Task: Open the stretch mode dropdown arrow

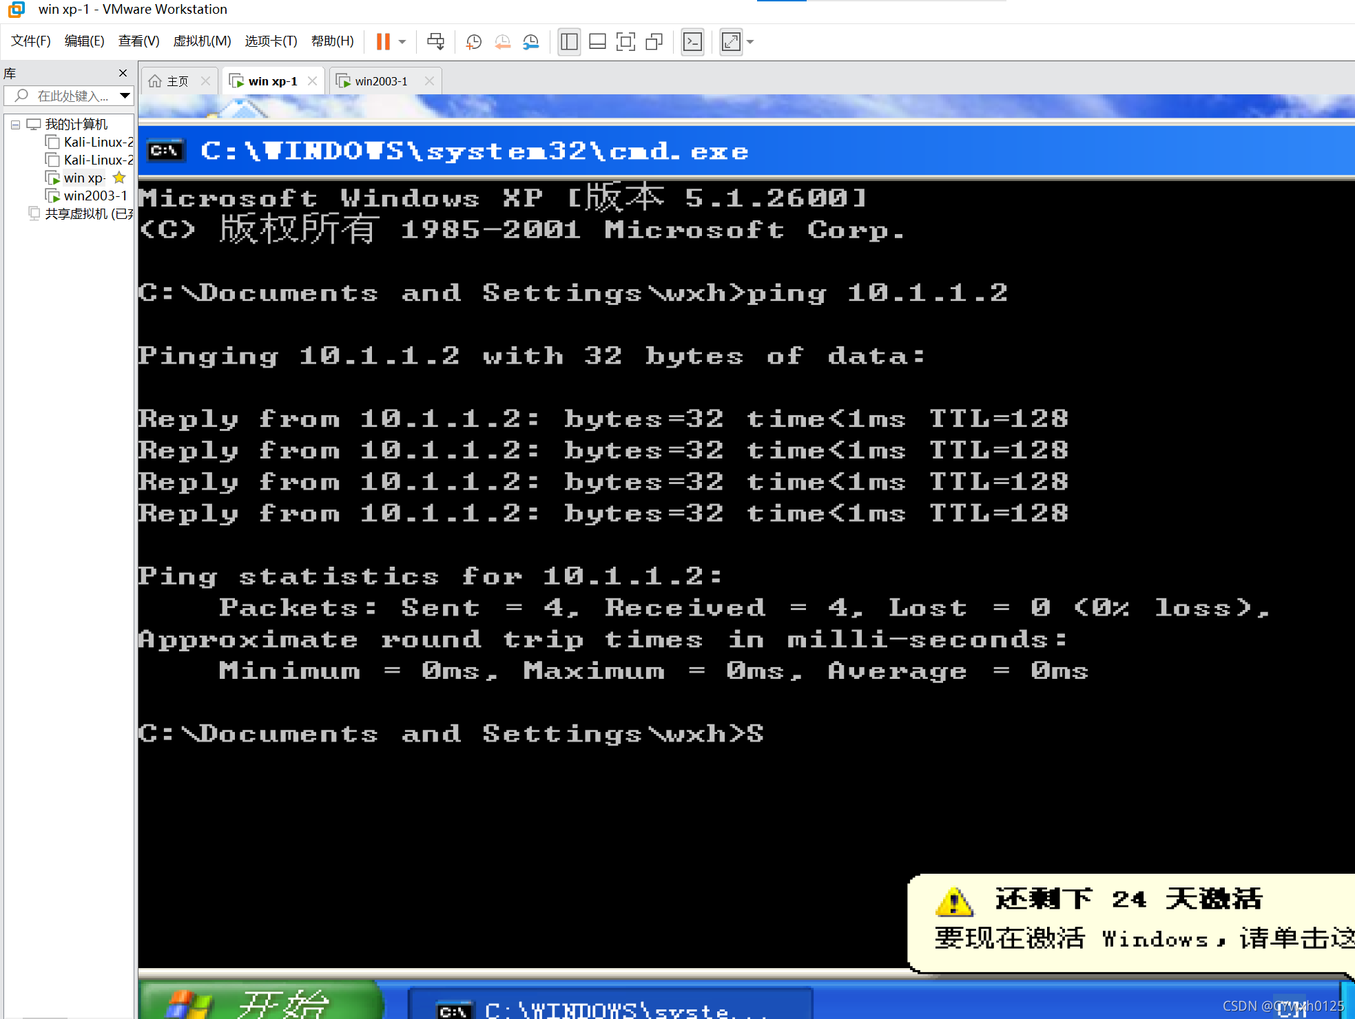Action: pyautogui.click(x=750, y=42)
